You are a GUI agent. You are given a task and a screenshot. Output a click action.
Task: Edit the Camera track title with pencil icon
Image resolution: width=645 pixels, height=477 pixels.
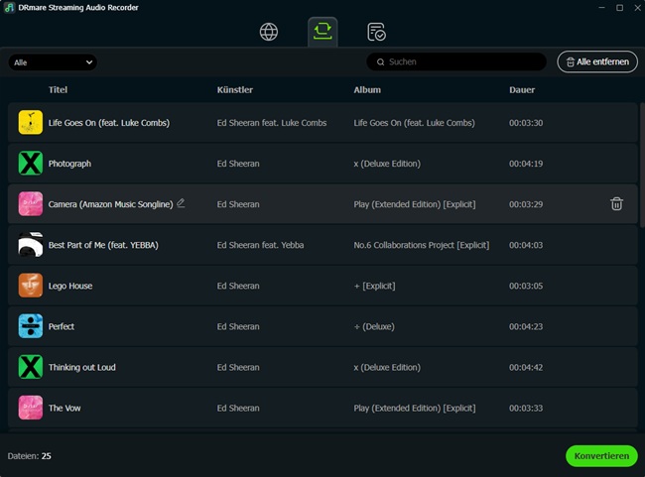point(181,203)
